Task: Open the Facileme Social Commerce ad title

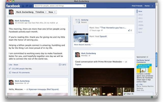Action: point(143,61)
